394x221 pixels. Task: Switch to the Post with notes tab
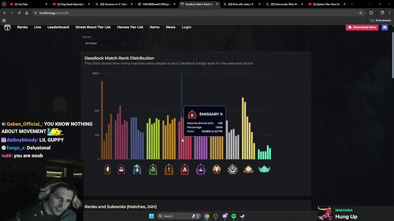(x=242, y=4)
